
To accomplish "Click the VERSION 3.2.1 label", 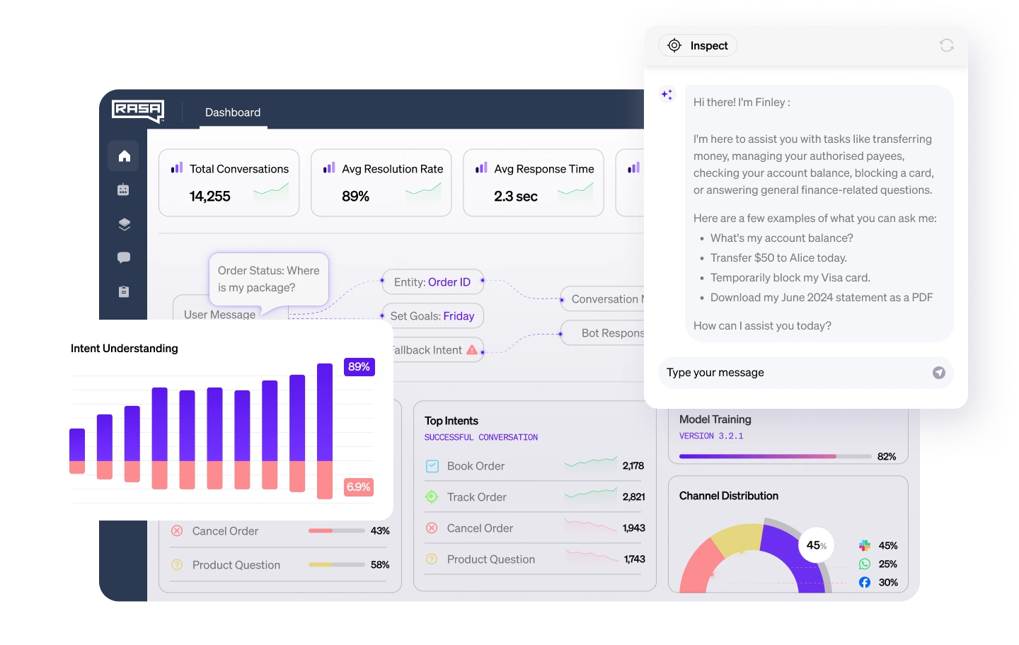I will tap(711, 436).
